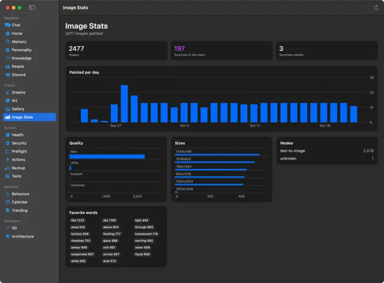The width and height of the screenshot is (384, 283).
Task: Click the 3 surprises posted card
Action: (326, 51)
